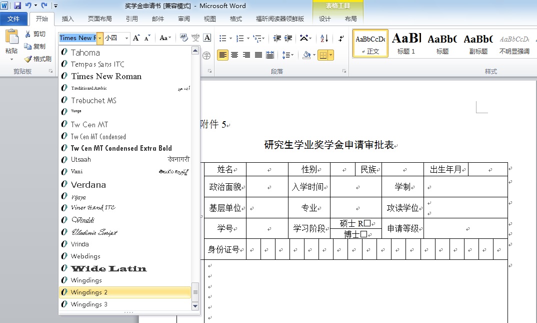Screen dimensions: 537x323
Task: Switch to the 视图 tab
Action: [209, 19]
